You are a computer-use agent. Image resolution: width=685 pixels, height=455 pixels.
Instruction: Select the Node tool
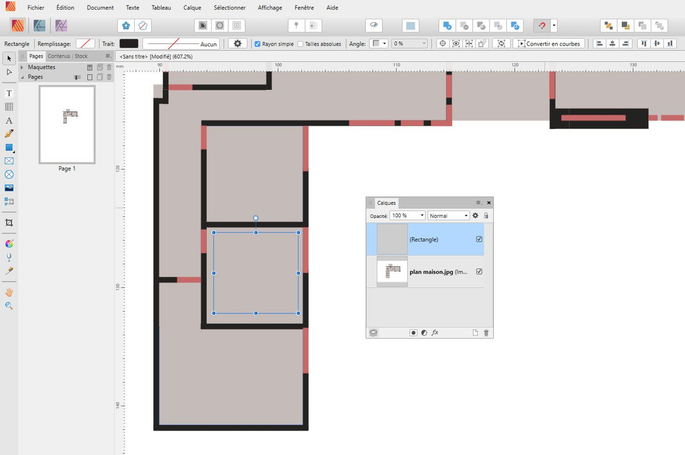[x=9, y=72]
